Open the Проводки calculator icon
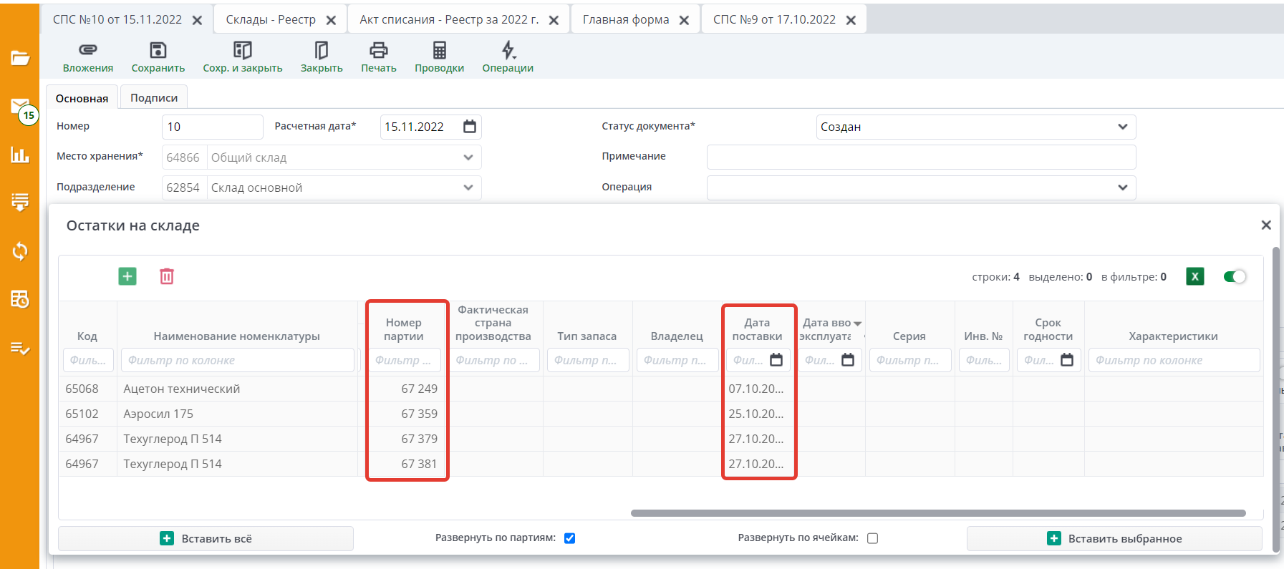The image size is (1284, 569). [x=439, y=50]
